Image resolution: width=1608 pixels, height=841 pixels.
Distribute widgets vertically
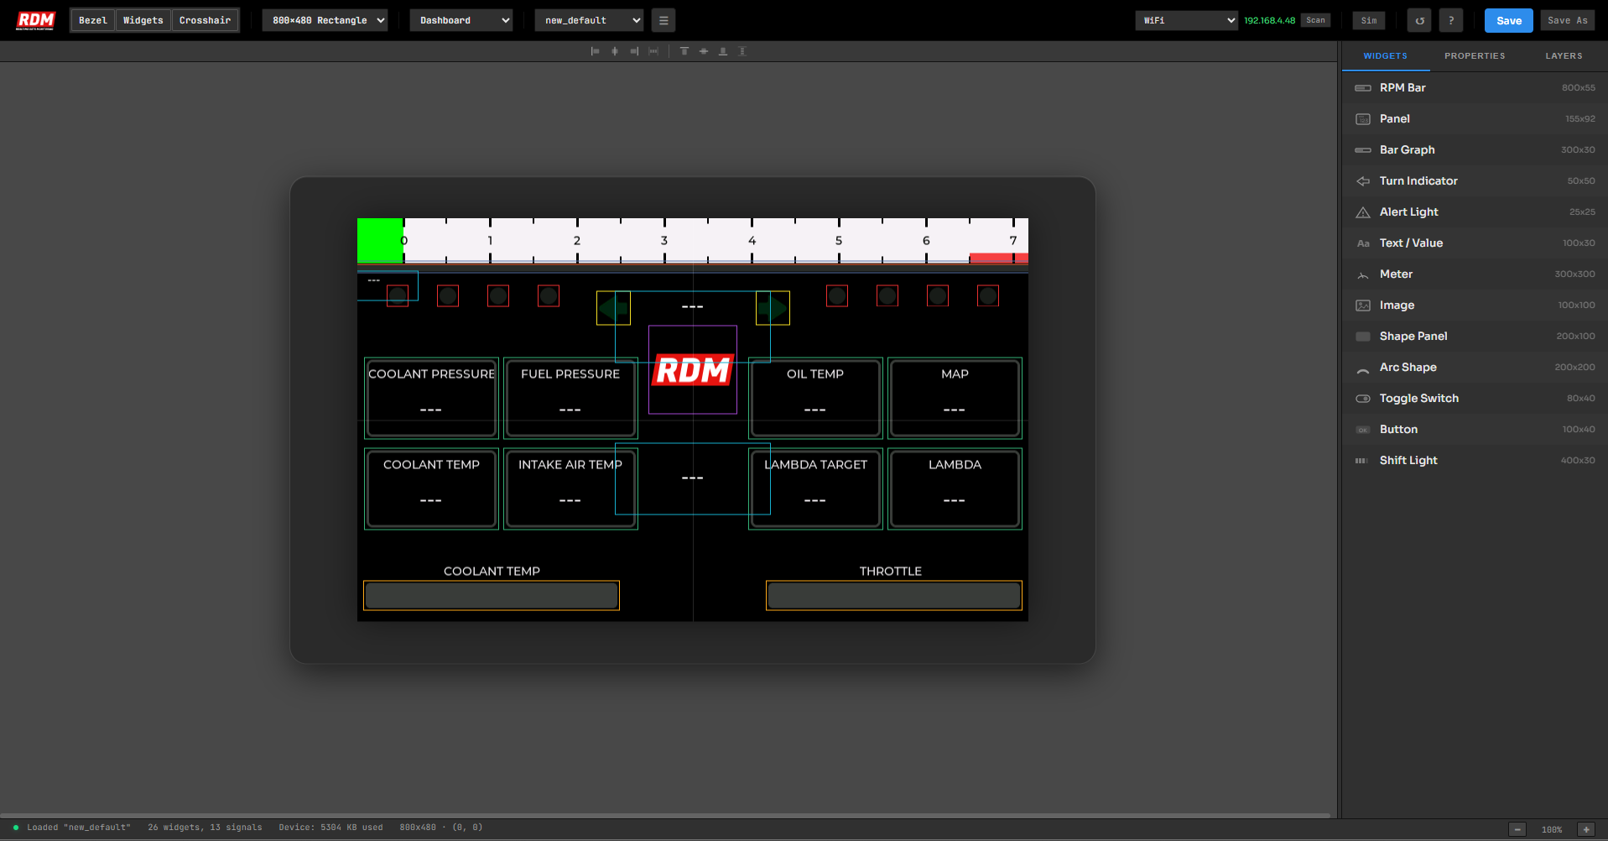click(x=742, y=51)
